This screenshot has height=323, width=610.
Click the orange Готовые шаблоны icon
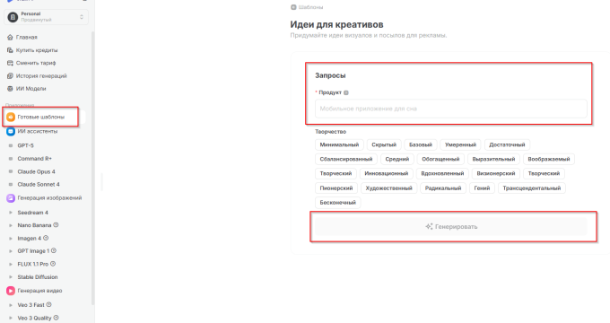click(11, 117)
